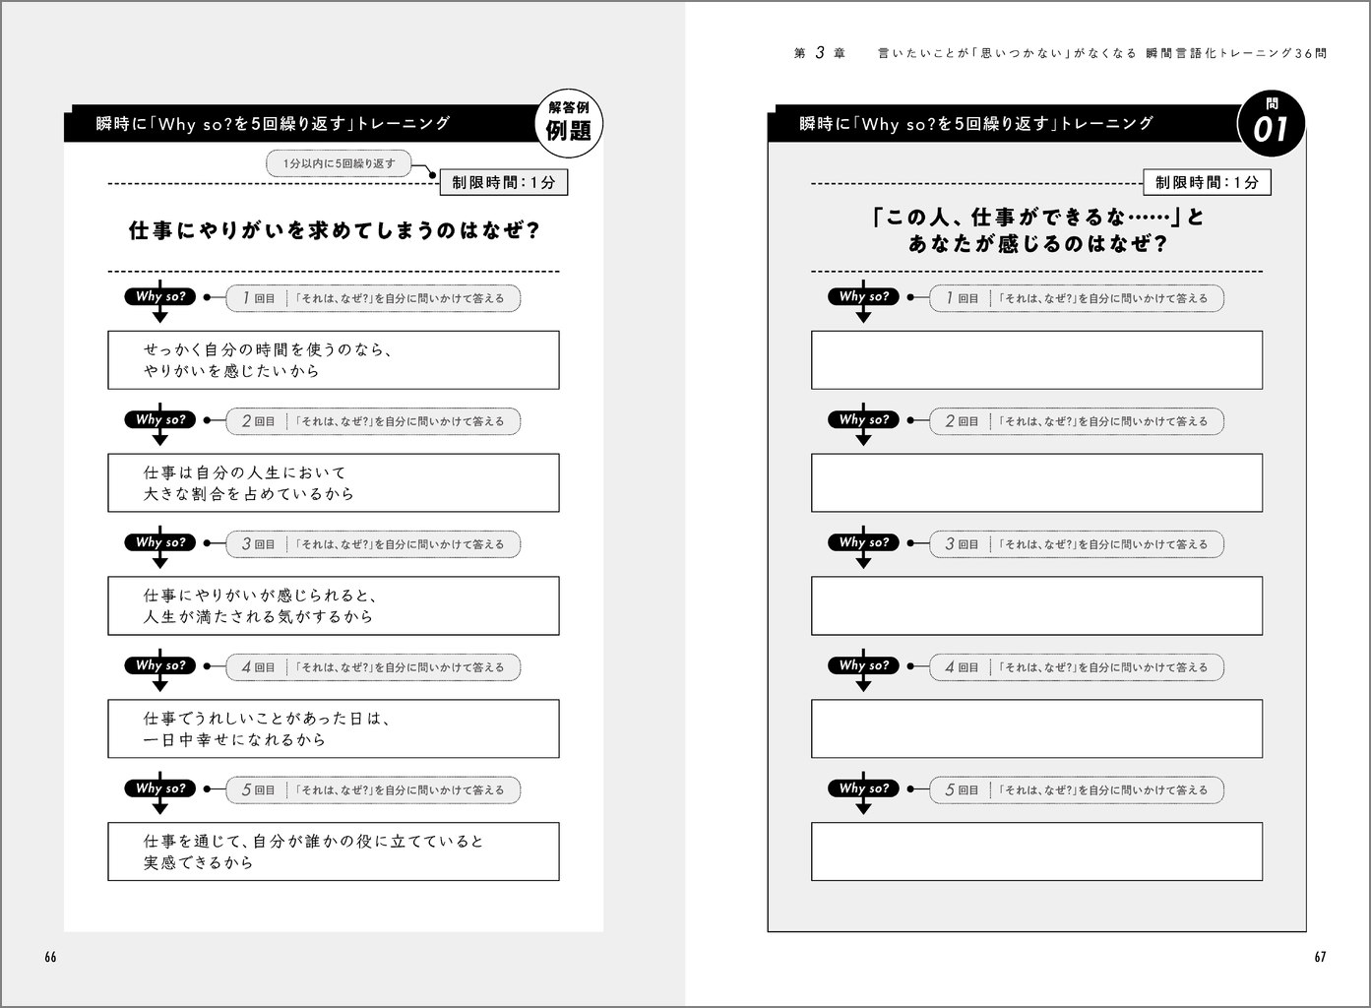The height and width of the screenshot is (1008, 1371).
Task: Click the fifth Why so? arrow on page 66
Action: click(x=160, y=790)
